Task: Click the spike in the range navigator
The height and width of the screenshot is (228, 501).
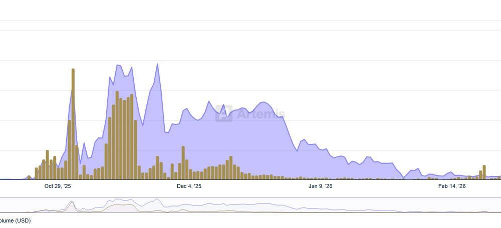Action: pos(72,202)
